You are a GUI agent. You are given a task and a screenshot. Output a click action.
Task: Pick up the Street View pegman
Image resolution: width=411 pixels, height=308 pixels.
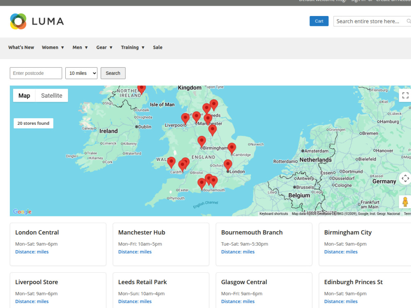[x=405, y=202]
